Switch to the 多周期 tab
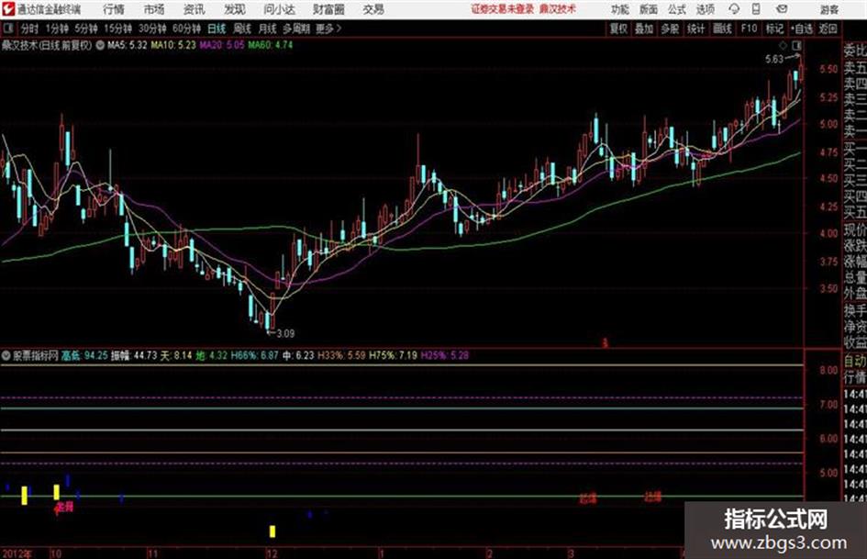This screenshot has width=867, height=559. [x=297, y=28]
